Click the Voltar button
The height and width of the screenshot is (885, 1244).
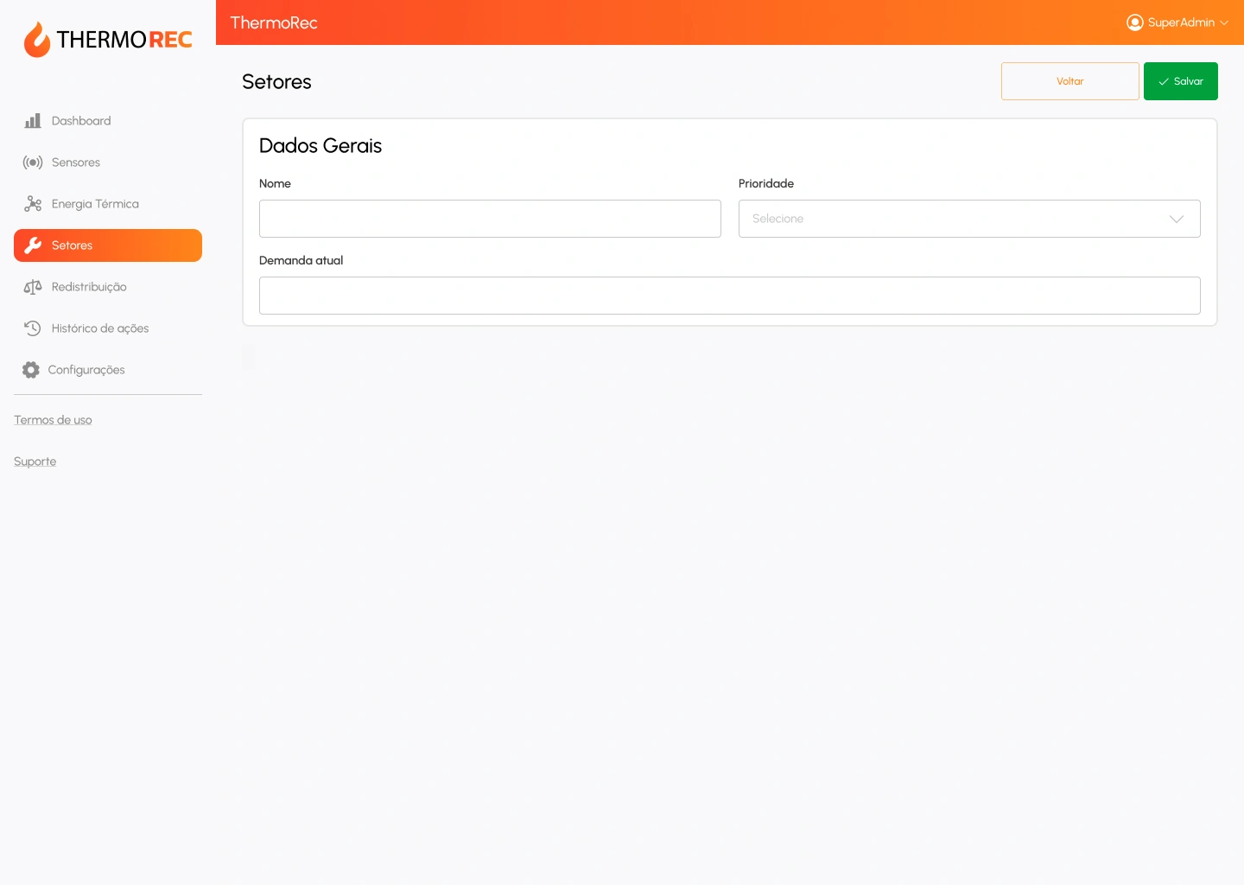[x=1069, y=81]
